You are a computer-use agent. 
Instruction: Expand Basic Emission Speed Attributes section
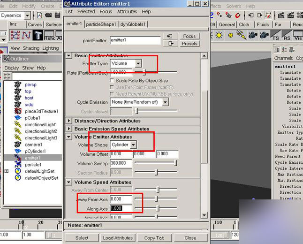click(x=68, y=129)
